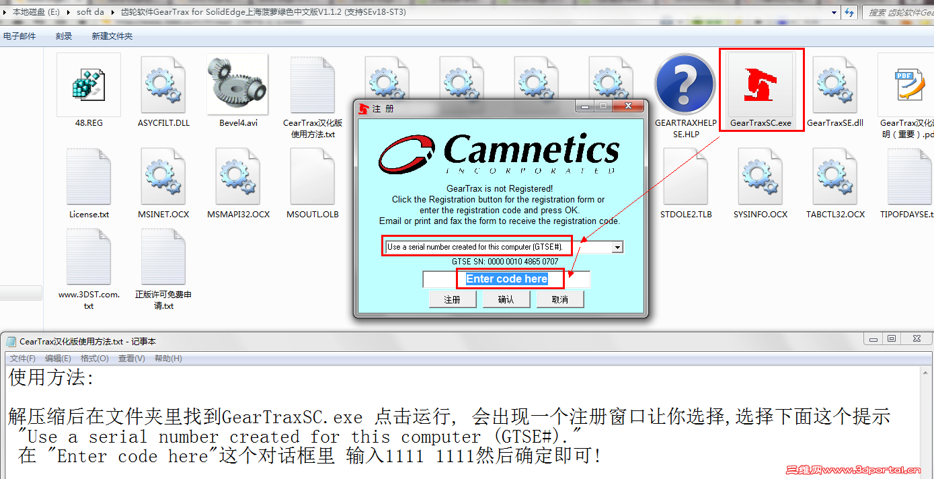Screen dimensions: 934x479
Task: Select the GearTraxSE.dll file icon
Action: tap(834, 85)
